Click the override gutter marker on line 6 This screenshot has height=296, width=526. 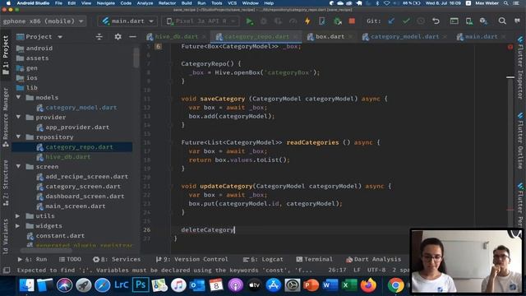[x=158, y=46]
